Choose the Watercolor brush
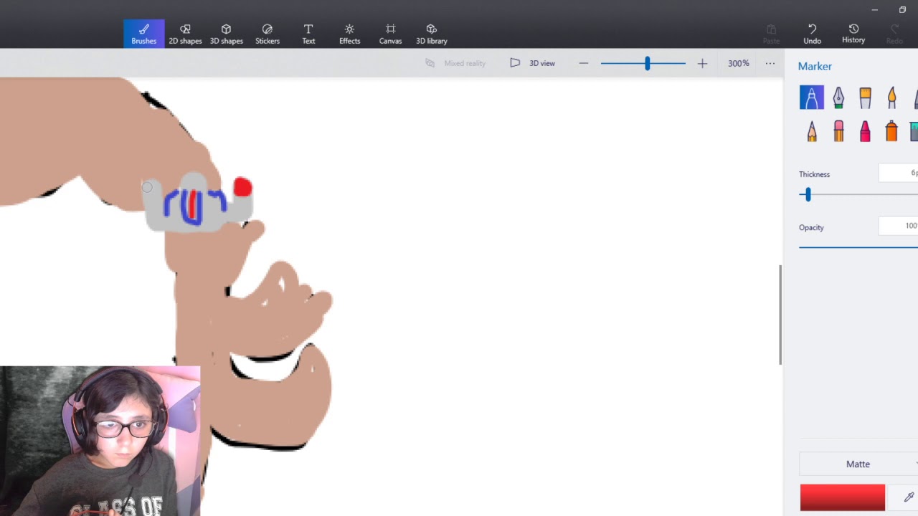 pos(891,97)
